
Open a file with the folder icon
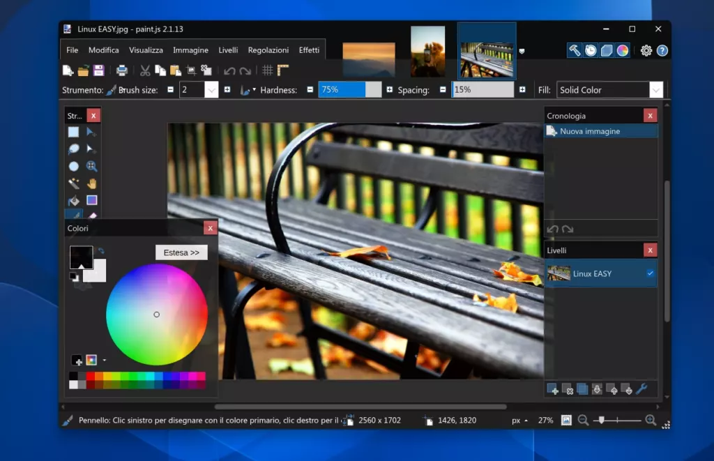[84, 70]
